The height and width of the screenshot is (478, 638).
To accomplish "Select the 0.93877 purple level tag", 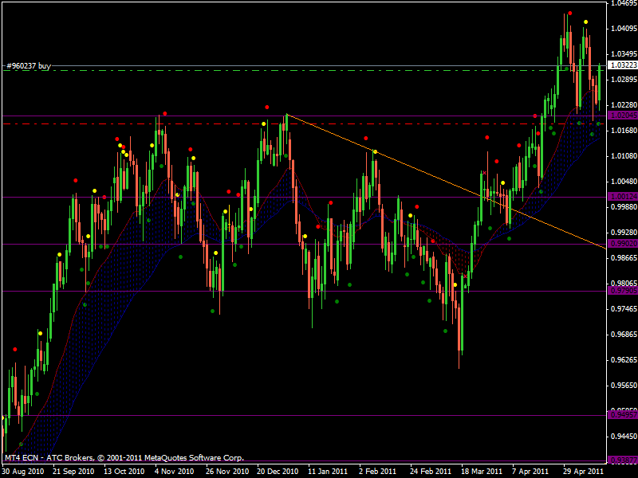I will [x=623, y=460].
